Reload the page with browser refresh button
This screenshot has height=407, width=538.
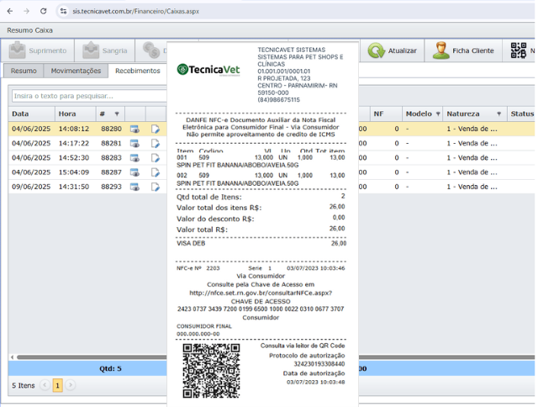[43, 11]
